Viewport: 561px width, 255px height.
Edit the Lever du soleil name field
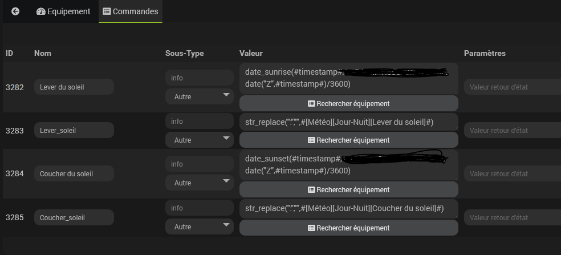[74, 87]
